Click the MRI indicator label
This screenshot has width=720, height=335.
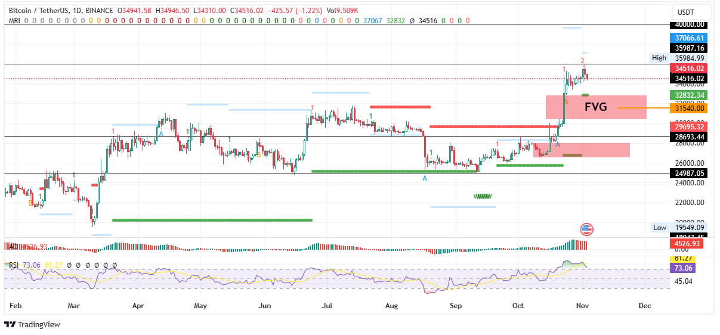[14, 20]
